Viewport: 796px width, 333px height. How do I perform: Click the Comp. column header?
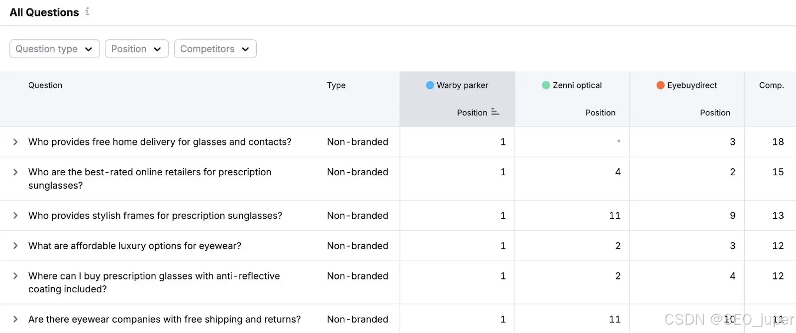(x=772, y=85)
